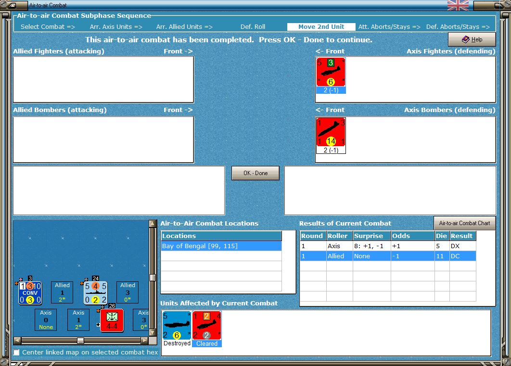Click the British flag icon in title bar
511x366 pixels.
(x=458, y=5)
